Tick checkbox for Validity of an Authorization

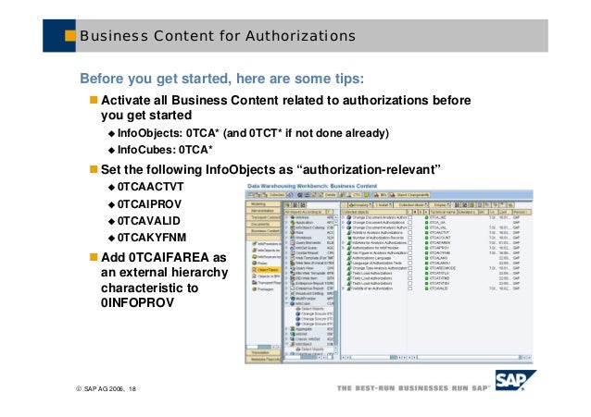(410, 288)
